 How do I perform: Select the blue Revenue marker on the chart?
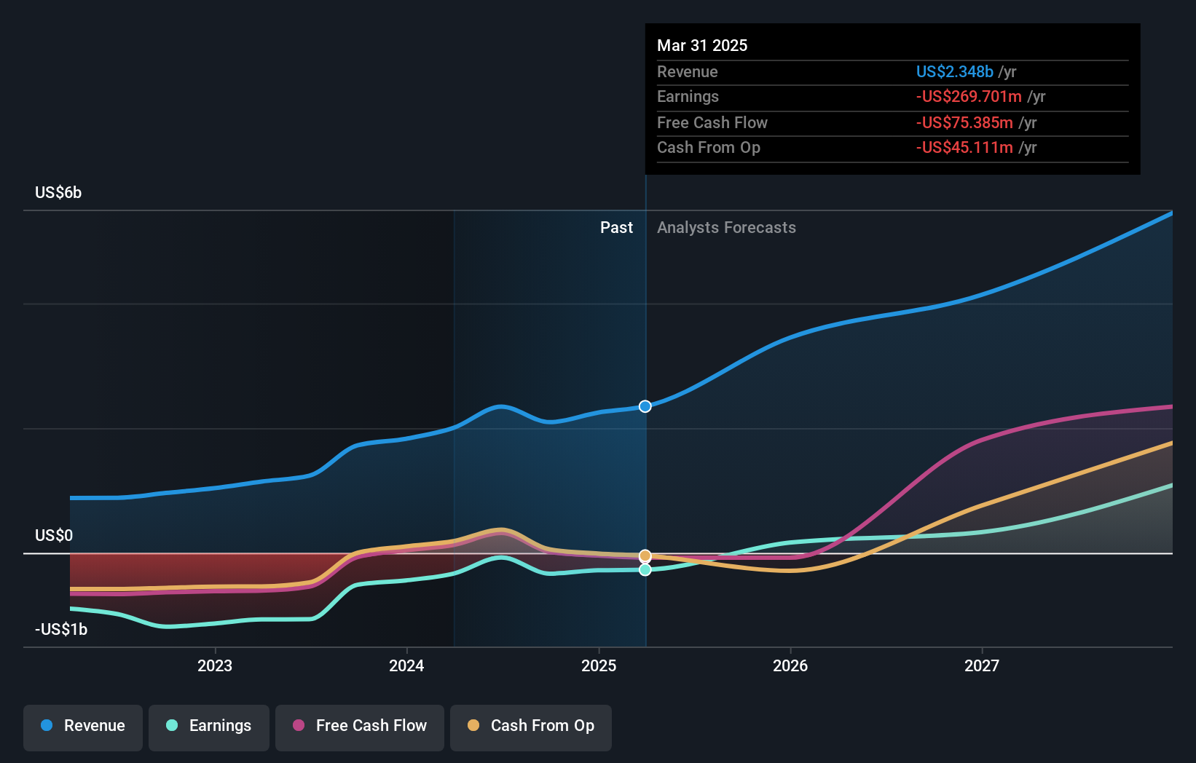(x=645, y=406)
